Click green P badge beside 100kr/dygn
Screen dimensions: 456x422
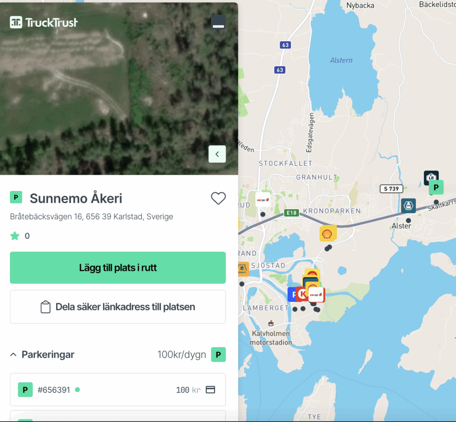click(218, 354)
